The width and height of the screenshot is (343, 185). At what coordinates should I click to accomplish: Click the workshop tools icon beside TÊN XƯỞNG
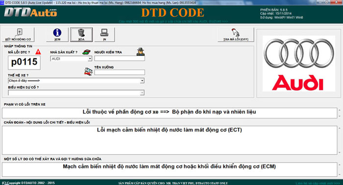[88, 71]
